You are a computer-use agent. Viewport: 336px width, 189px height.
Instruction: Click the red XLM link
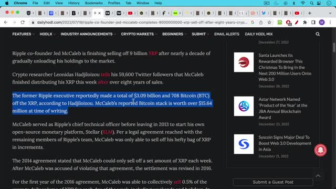107,132
